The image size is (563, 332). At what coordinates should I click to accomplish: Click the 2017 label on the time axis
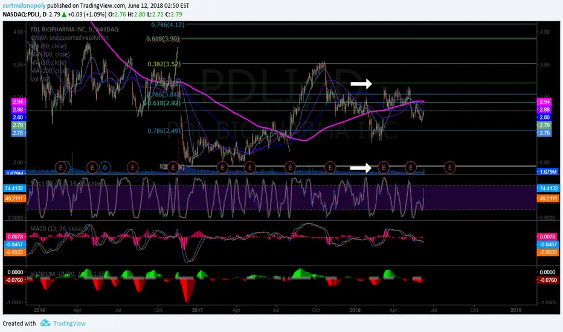(x=197, y=310)
